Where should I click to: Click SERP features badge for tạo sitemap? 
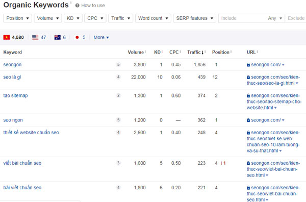coord(118,95)
